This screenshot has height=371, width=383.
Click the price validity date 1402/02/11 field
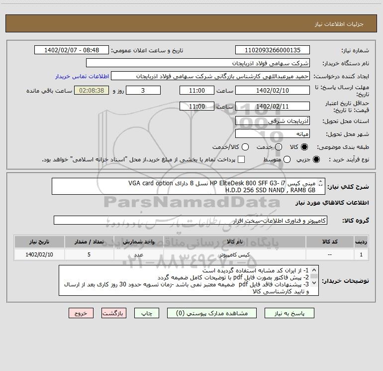[273, 106]
